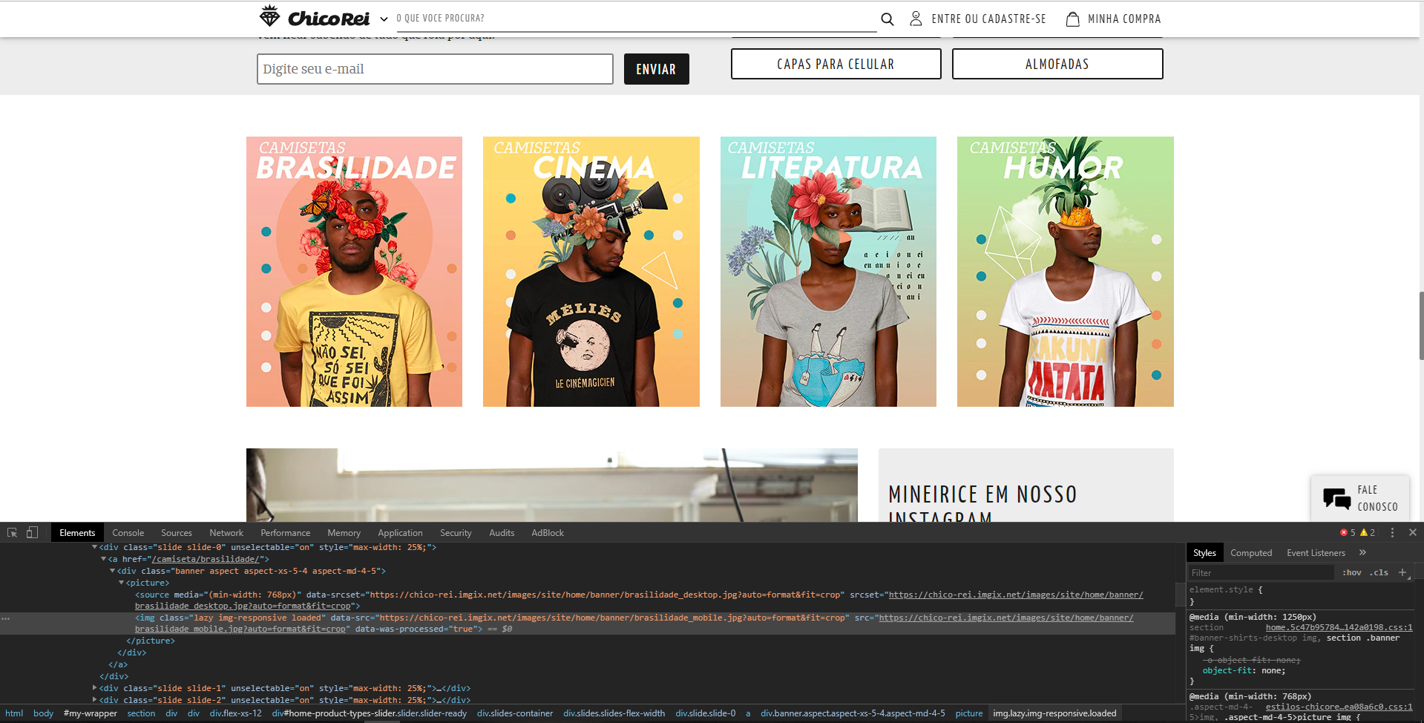This screenshot has width=1424, height=723.
Task: Activate the inspect element cursor in DevTools
Action: click(x=12, y=533)
